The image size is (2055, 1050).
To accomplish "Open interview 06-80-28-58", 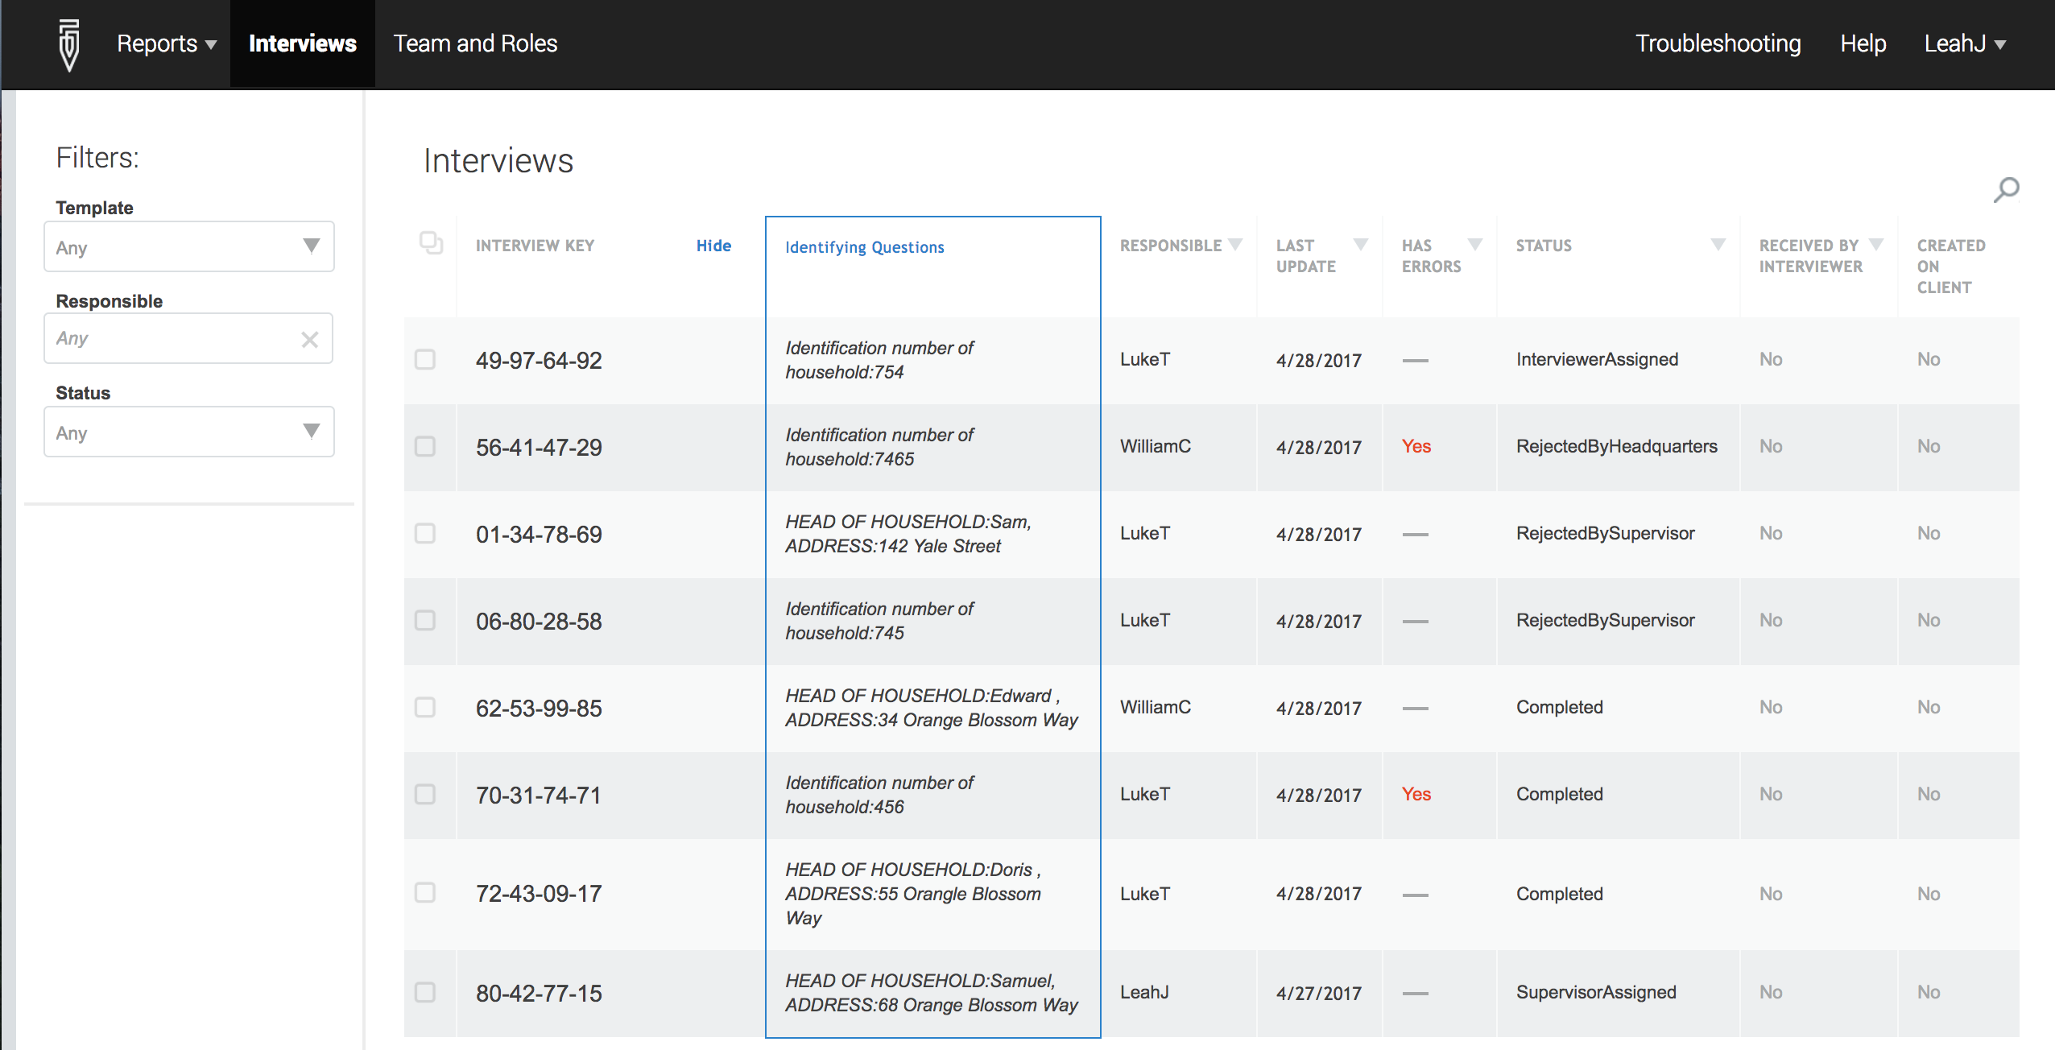I will click(539, 621).
